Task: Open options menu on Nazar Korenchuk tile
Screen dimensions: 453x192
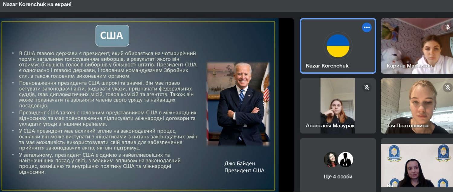Action: (367, 27)
